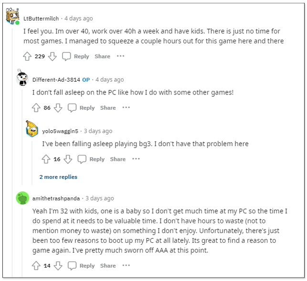Open the three-dot menu on the OP's reply
The image size is (307, 281).
126,107
